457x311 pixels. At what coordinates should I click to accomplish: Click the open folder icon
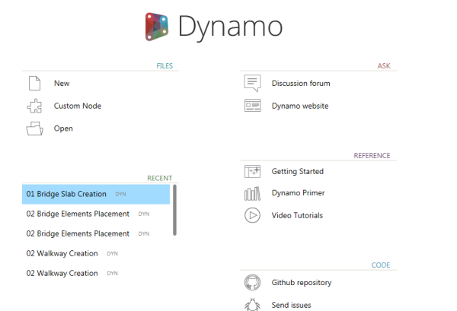35,129
